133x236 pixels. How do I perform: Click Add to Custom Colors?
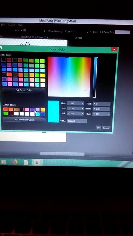pyautogui.click(x=24, y=120)
